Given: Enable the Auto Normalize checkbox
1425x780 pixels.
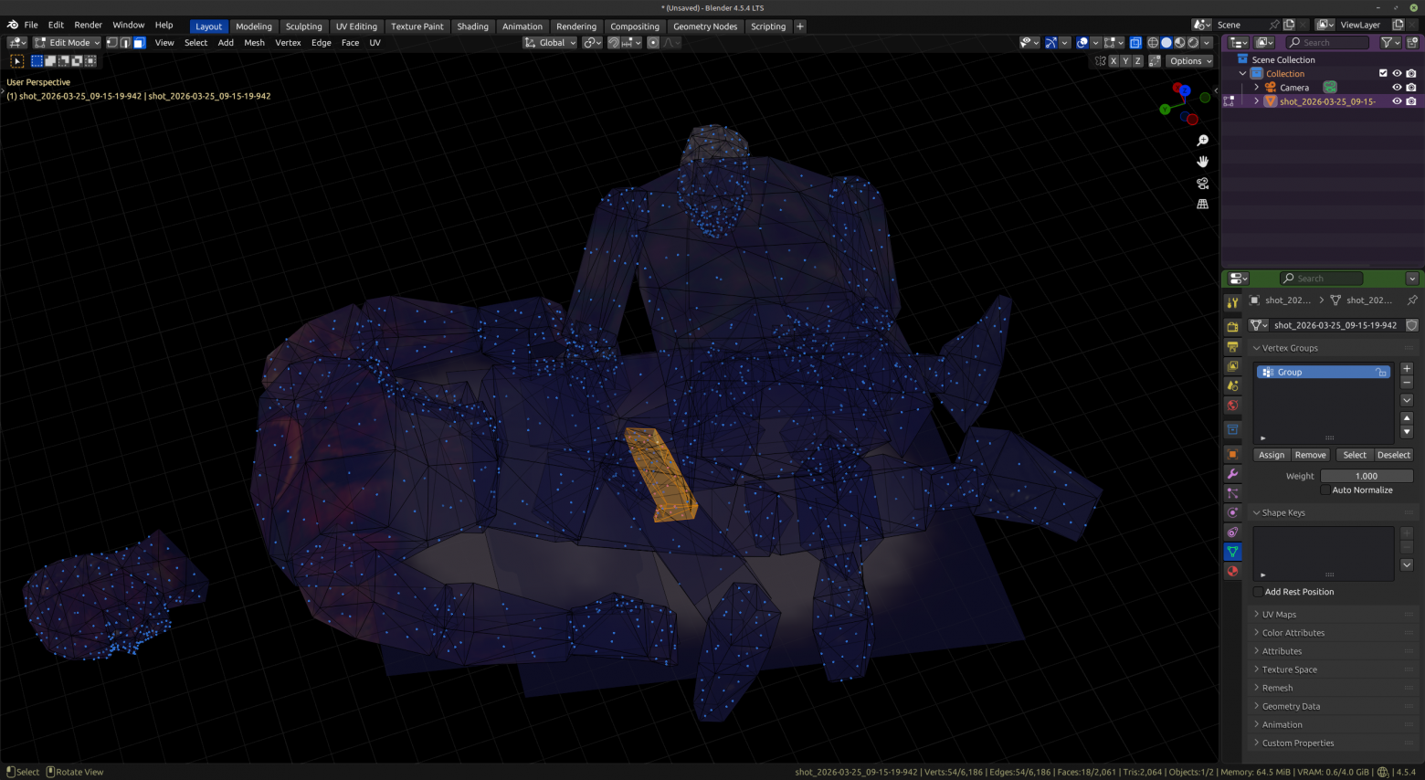Looking at the screenshot, I should [1325, 490].
